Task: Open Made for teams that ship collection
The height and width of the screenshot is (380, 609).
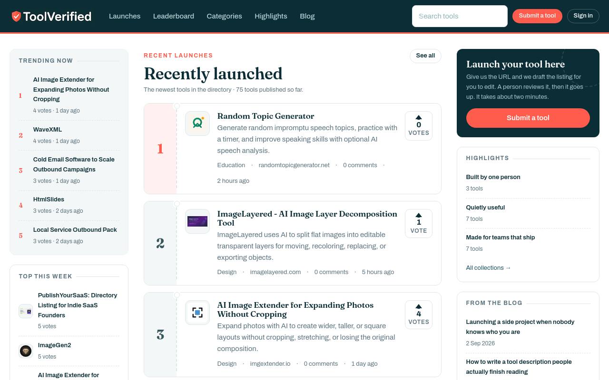Action: [x=501, y=237]
